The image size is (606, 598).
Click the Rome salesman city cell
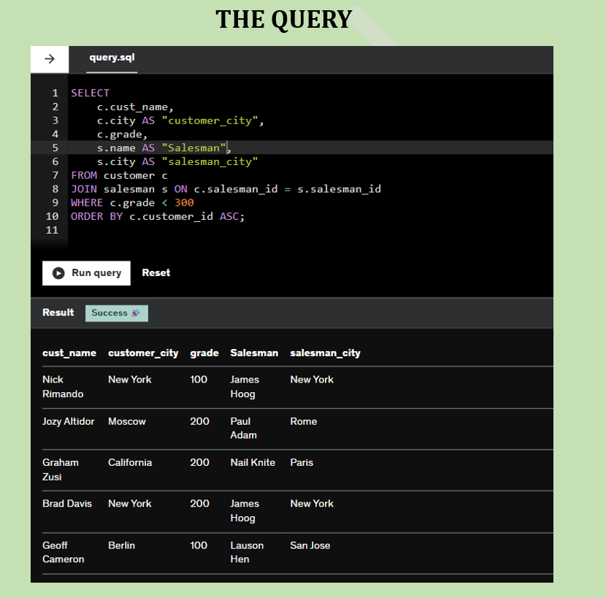coord(304,421)
